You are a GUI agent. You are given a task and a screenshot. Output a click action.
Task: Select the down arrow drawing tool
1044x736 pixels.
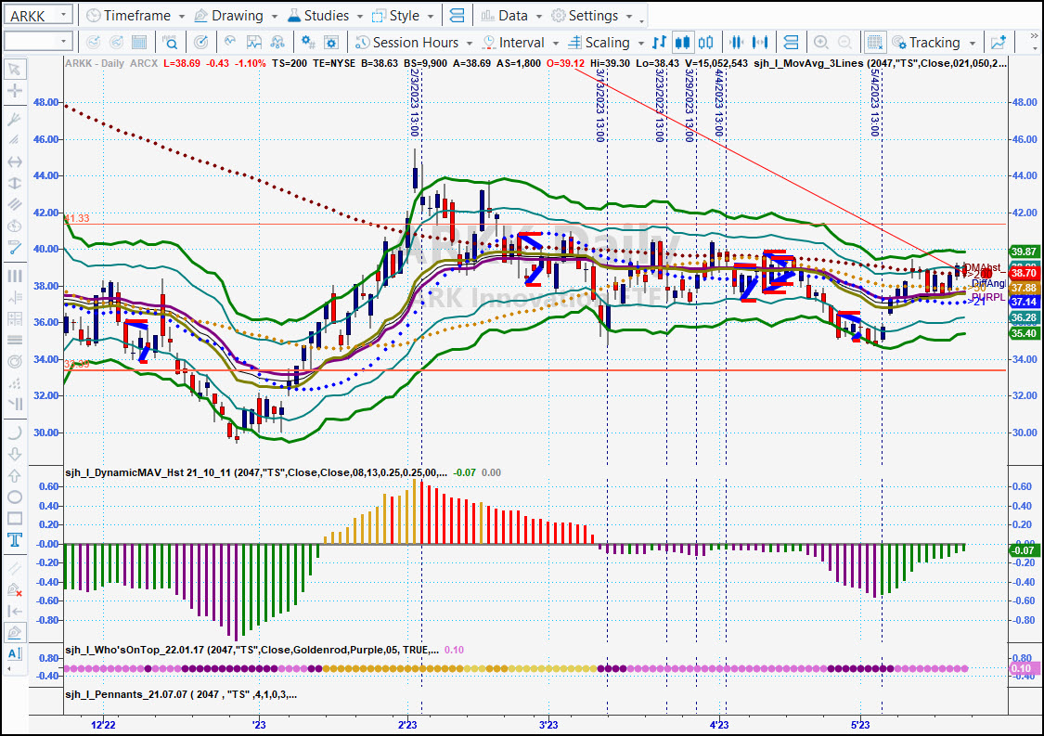tap(15, 454)
